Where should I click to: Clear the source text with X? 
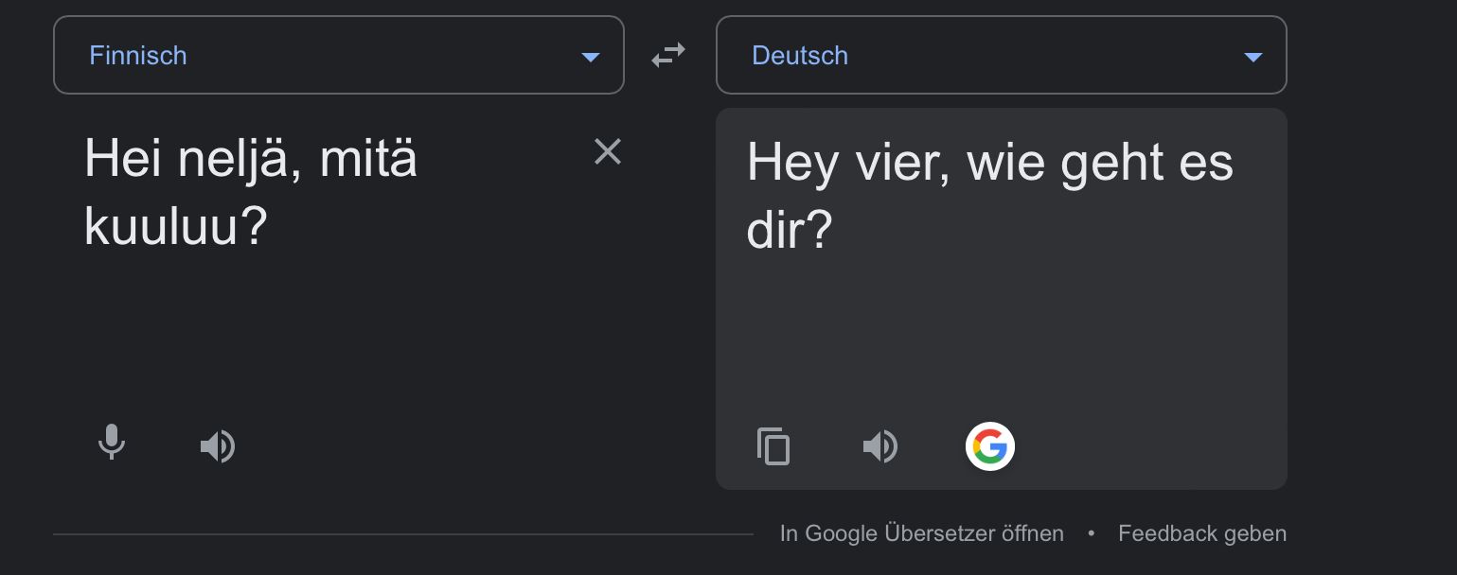pyautogui.click(x=607, y=151)
